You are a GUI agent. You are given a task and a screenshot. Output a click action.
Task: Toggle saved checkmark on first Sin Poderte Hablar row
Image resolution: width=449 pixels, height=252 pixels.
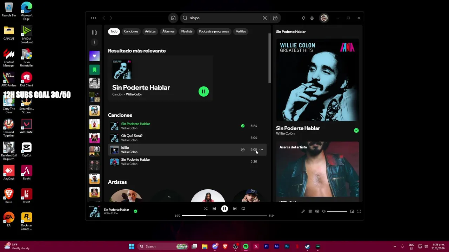tap(243, 126)
